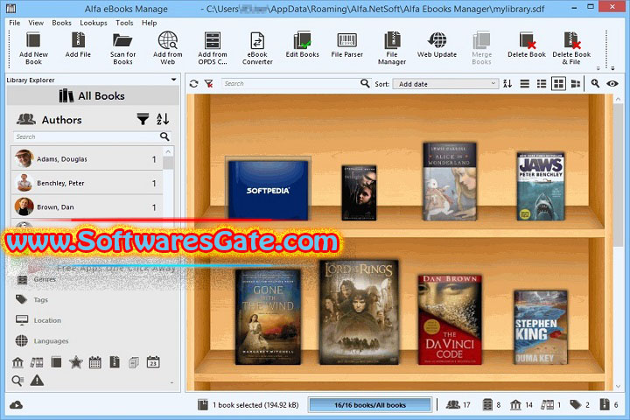Open the Genres category
The width and height of the screenshot is (630, 420).
pyautogui.click(x=45, y=279)
